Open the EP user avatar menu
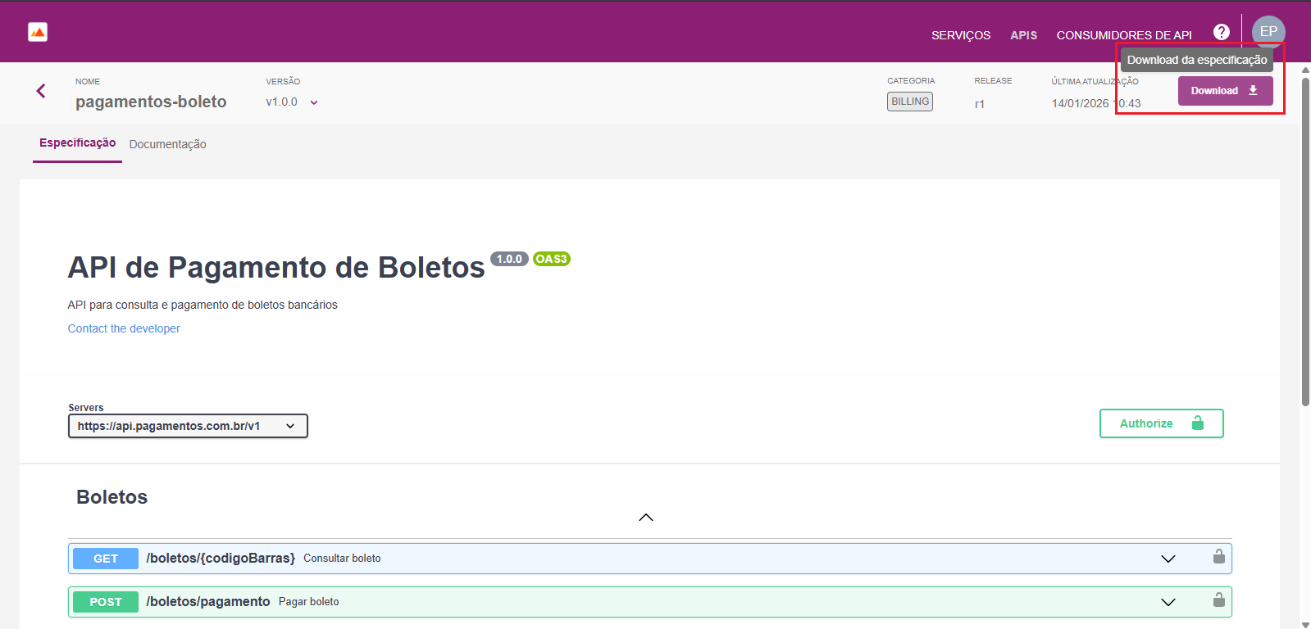The width and height of the screenshot is (1311, 629). point(1268,32)
